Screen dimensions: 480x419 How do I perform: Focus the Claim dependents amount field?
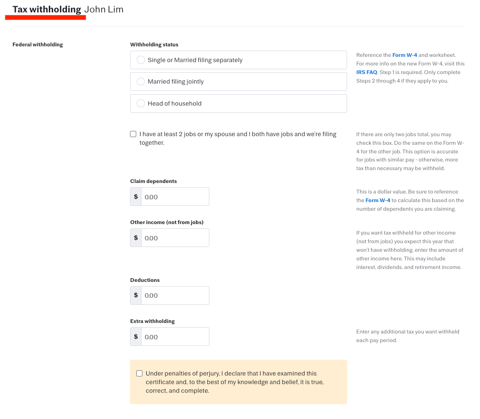[175, 197]
